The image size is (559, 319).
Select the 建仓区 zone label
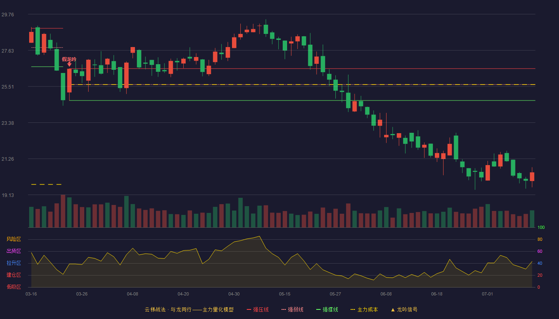coord(14,275)
